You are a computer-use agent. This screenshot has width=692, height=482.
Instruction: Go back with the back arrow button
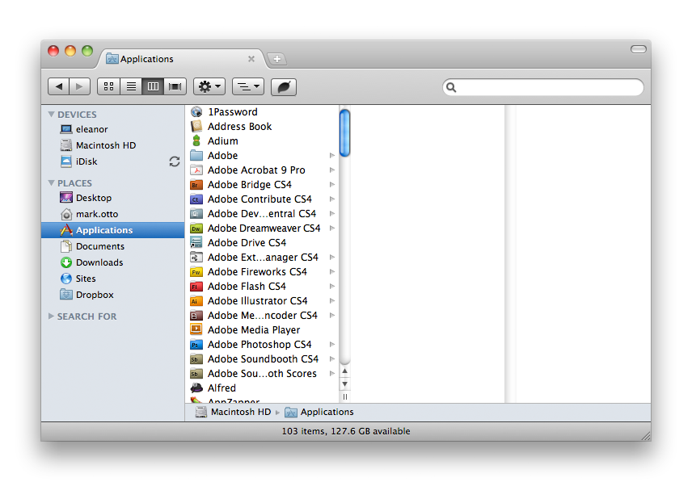coord(59,86)
